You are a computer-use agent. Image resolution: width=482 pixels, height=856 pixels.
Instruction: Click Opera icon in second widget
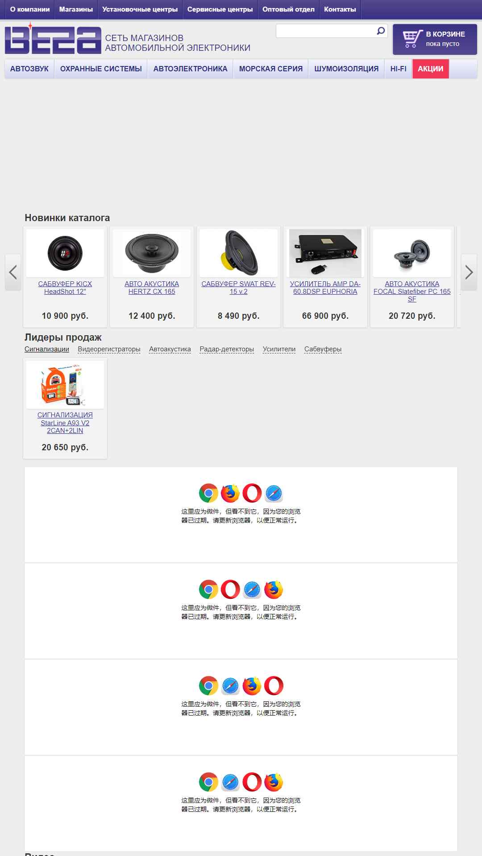click(230, 589)
